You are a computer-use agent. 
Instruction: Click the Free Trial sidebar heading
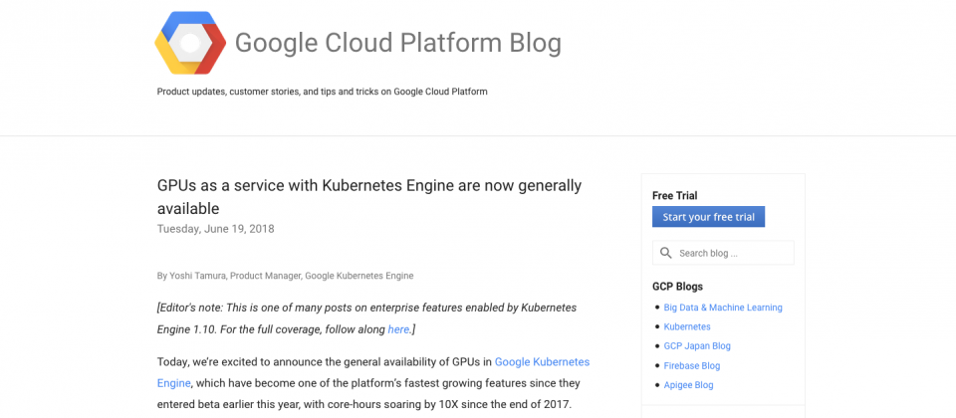click(675, 196)
